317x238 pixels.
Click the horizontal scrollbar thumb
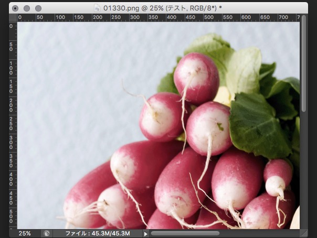tap(185, 233)
